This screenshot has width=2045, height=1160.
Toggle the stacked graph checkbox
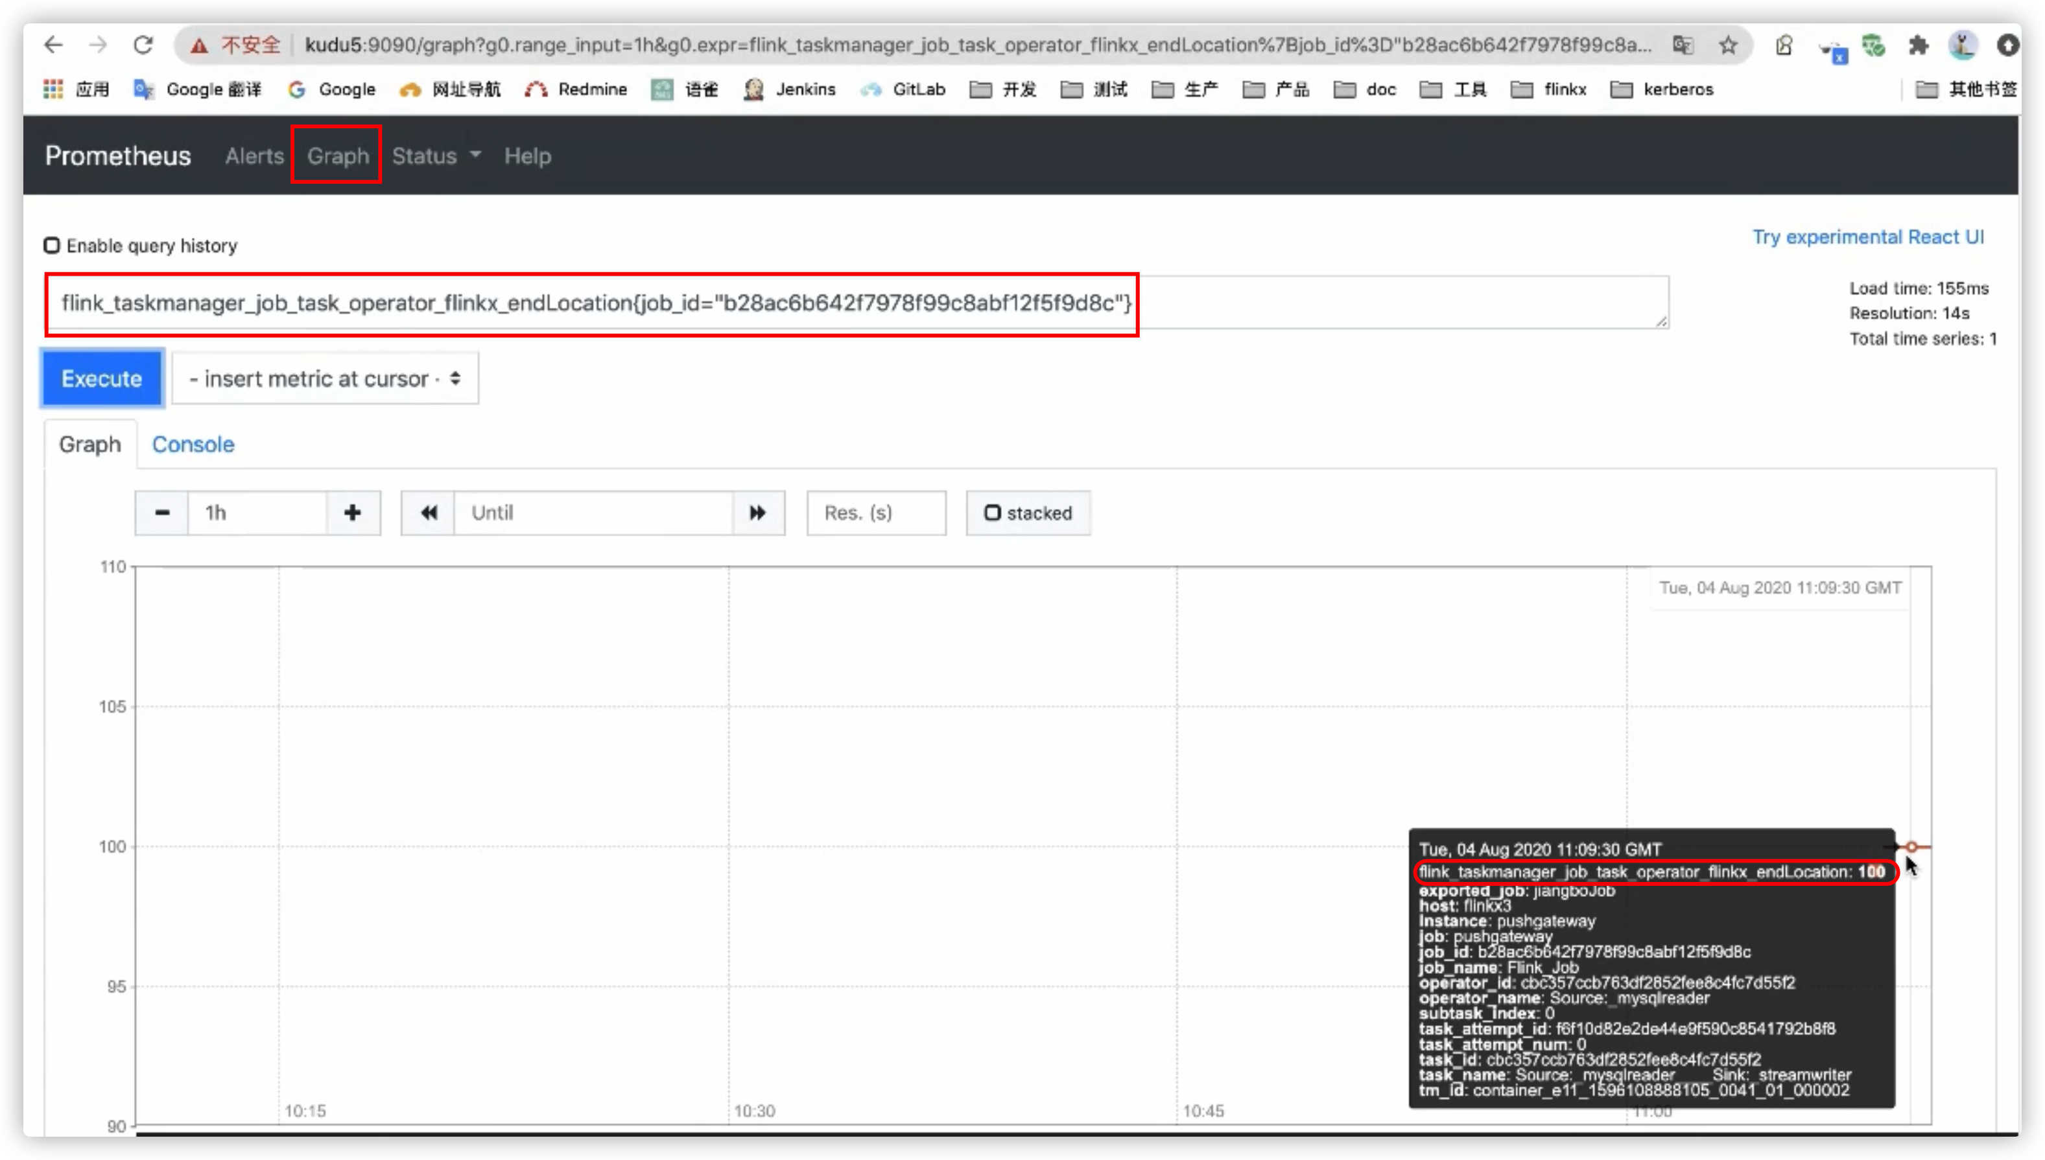point(992,513)
